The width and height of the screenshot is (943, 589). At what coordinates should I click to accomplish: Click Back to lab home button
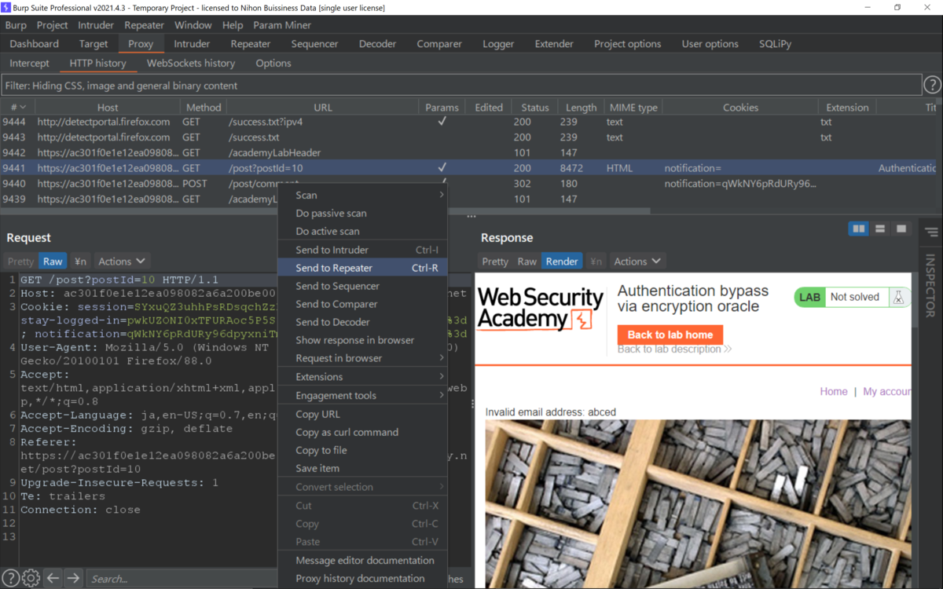tap(670, 335)
